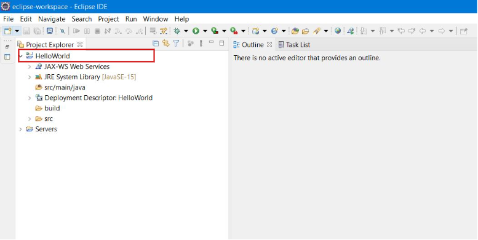Viewport: 478px width, 240px height.
Task: Expand the Deployment Descriptor: HelloWorld node
Action: tap(30, 98)
